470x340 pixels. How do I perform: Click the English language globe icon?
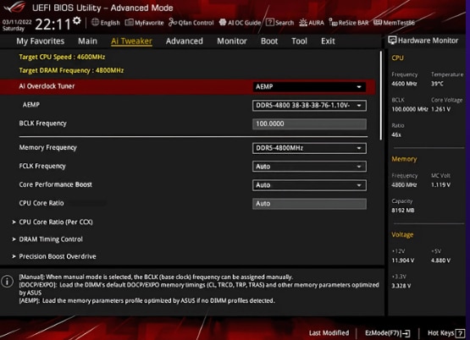[x=95, y=22]
